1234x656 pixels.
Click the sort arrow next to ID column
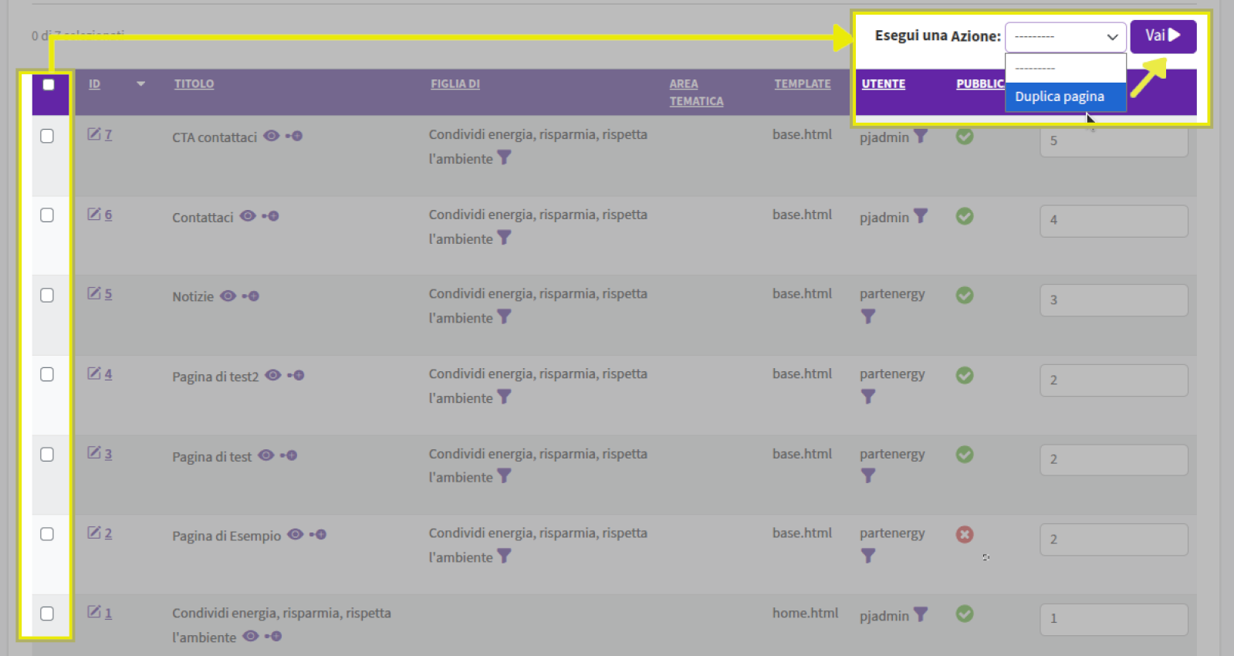pos(140,83)
